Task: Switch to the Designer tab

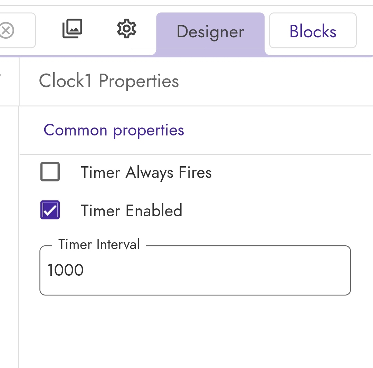Action: [x=210, y=32]
